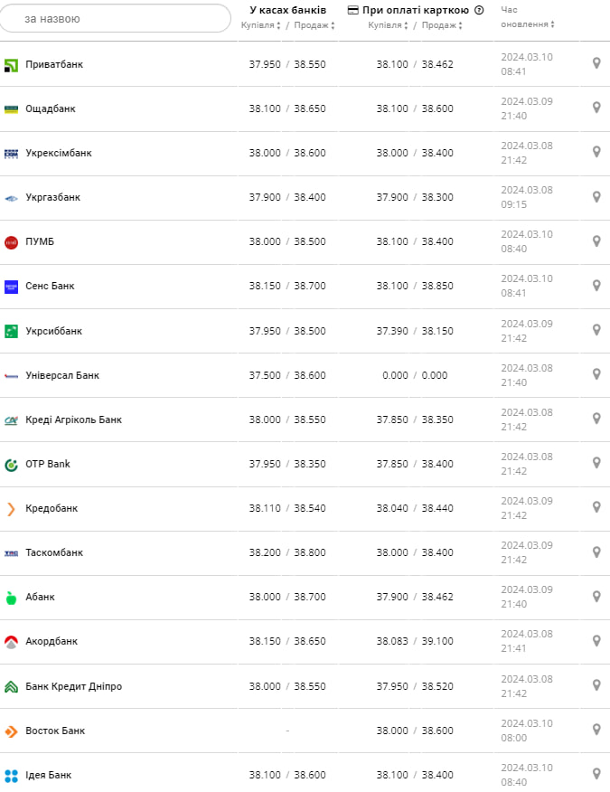Show branch locations for Кредобанк

pos(596,507)
